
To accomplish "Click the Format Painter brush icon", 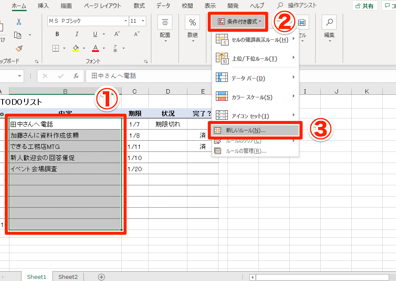I will coord(18,48).
